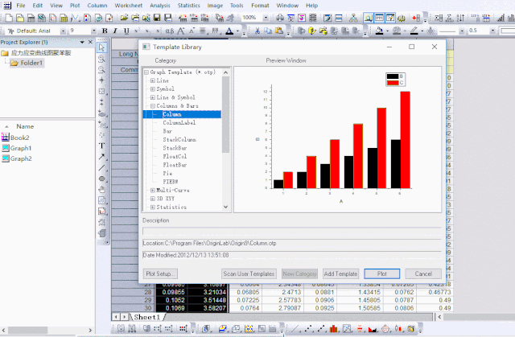Click the Sort columns toolbar icon
Viewport: 515px width, 337px height.
pyautogui.click(x=461, y=18)
